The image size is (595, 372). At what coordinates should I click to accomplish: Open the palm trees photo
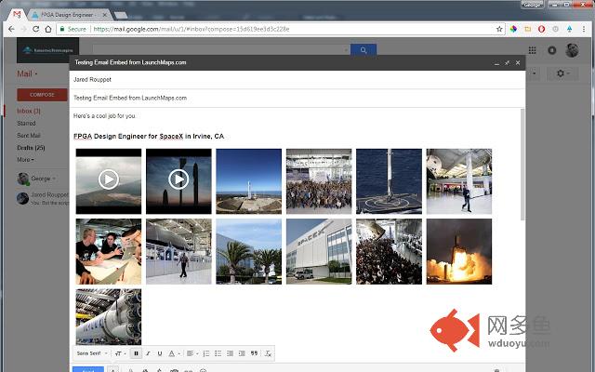[249, 251]
